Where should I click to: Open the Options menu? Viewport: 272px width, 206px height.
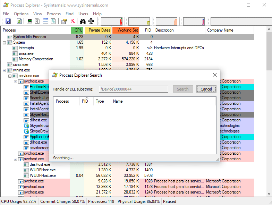tap(21, 14)
